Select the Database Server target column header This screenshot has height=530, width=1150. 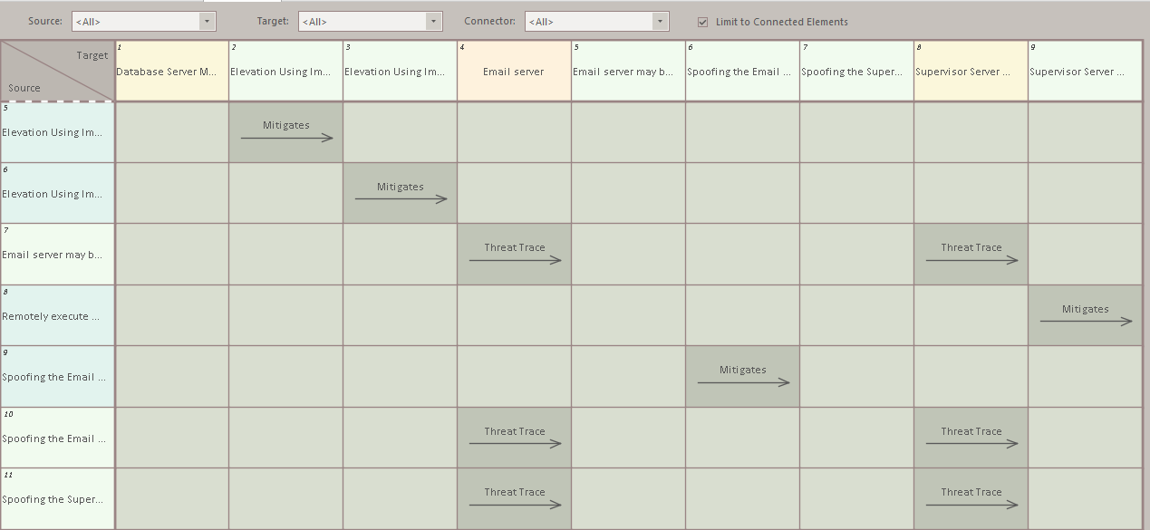172,71
